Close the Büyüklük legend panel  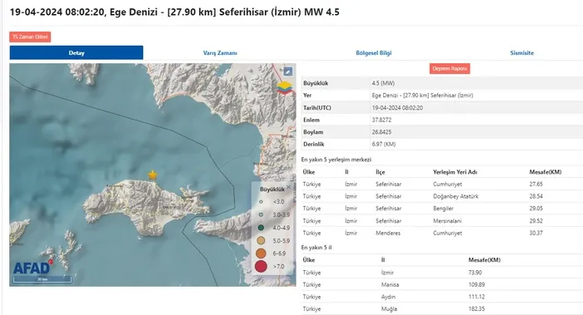click(x=289, y=187)
